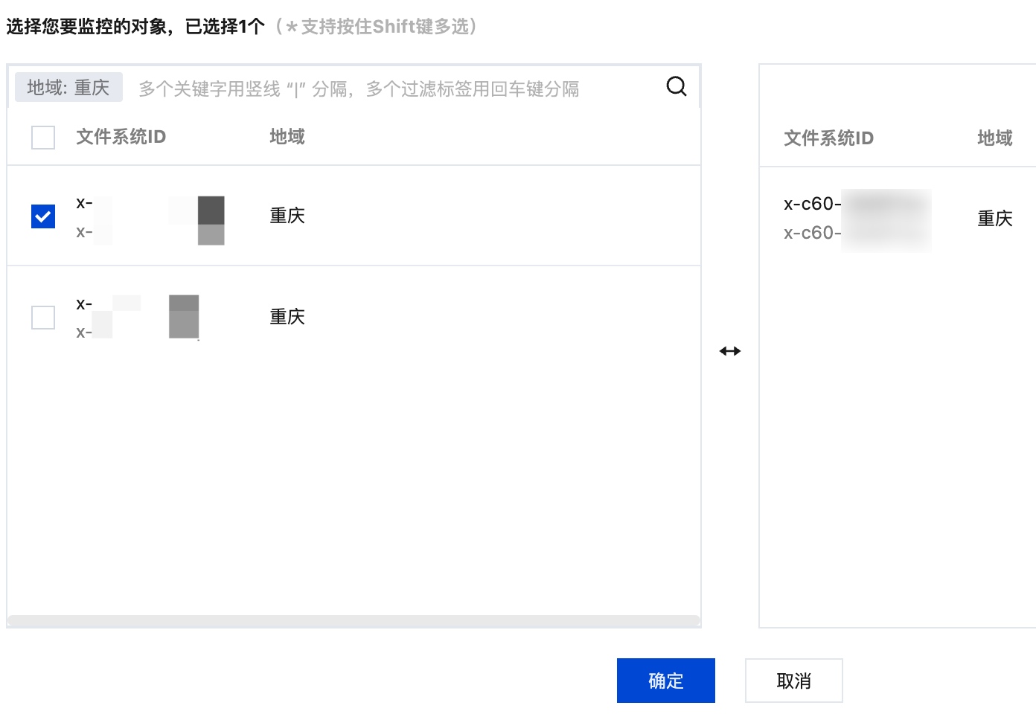Screen dimensions: 1036x717
Task: Click 重庆 in the right selected panel
Action: tap(995, 219)
